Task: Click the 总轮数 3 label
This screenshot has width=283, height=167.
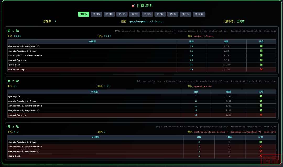Action: 50,21
